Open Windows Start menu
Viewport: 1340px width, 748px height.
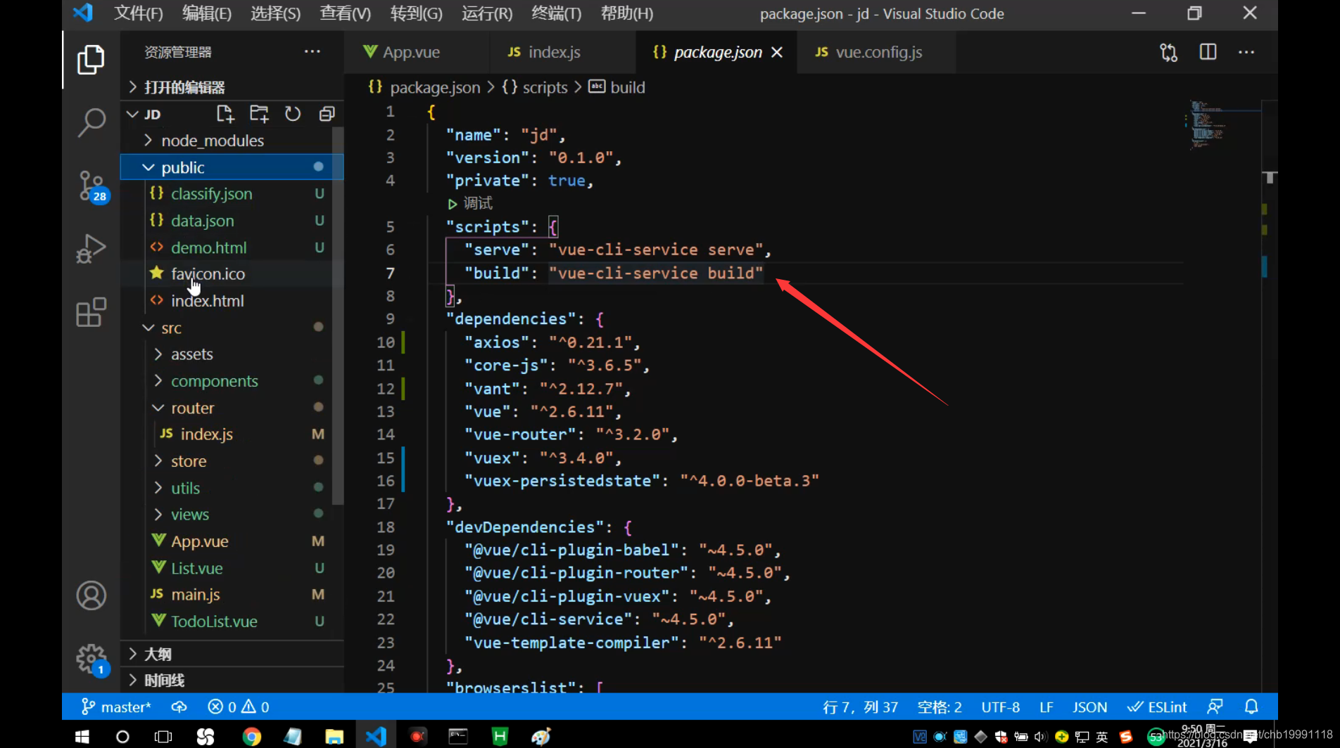point(82,736)
